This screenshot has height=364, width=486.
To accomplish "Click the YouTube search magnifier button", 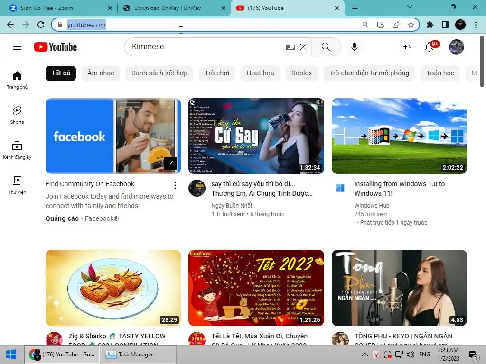I will 326,47.
